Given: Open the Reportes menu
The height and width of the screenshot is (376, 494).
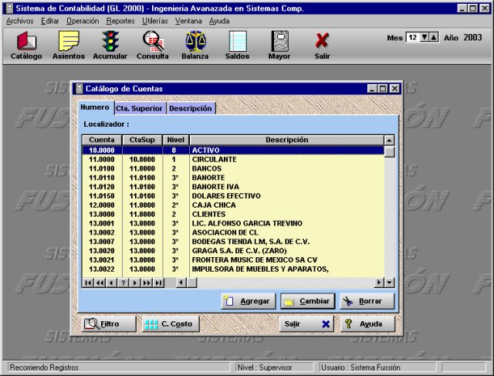Looking at the screenshot, I should click(x=120, y=21).
